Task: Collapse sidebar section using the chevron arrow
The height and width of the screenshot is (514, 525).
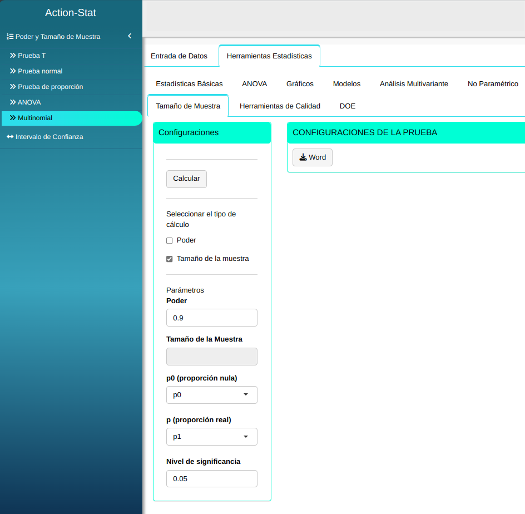Action: (x=130, y=36)
